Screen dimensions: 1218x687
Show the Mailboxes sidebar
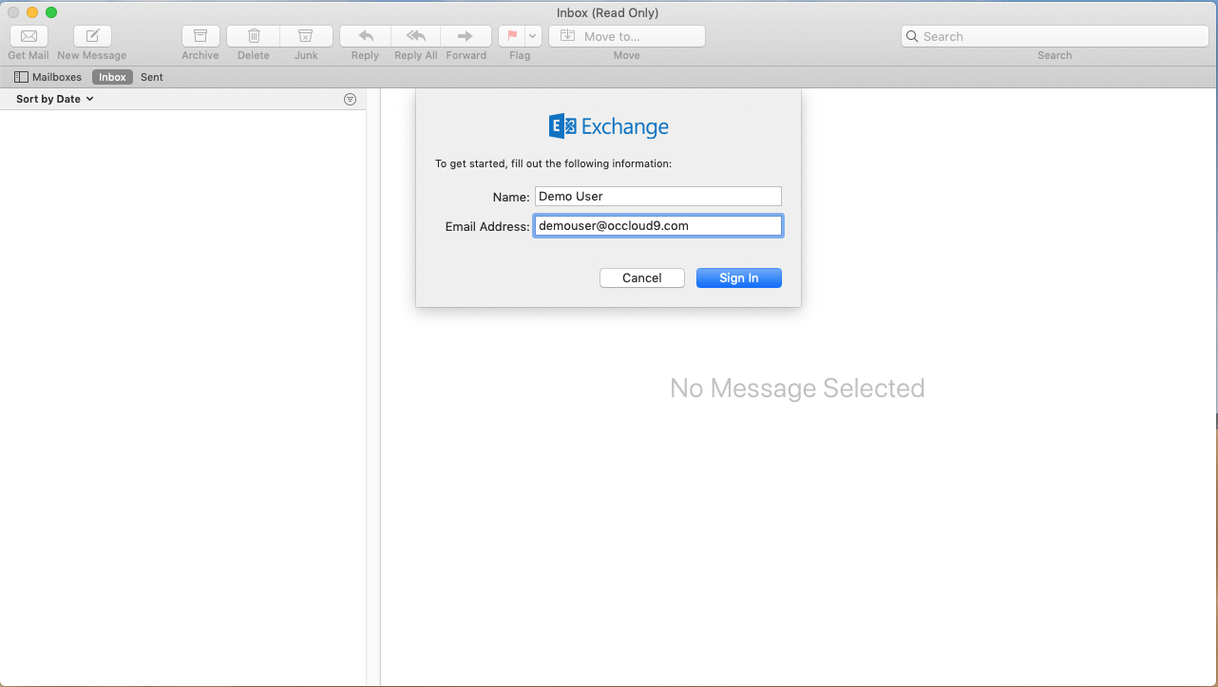tap(48, 77)
